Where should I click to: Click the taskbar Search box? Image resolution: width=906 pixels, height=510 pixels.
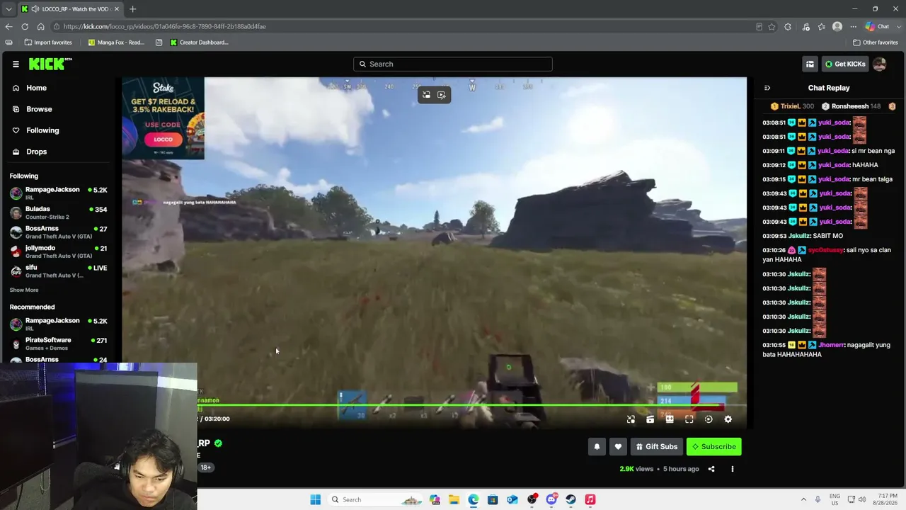click(377, 499)
